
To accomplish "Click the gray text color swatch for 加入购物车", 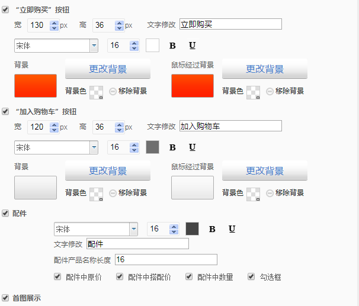I will point(152,147).
